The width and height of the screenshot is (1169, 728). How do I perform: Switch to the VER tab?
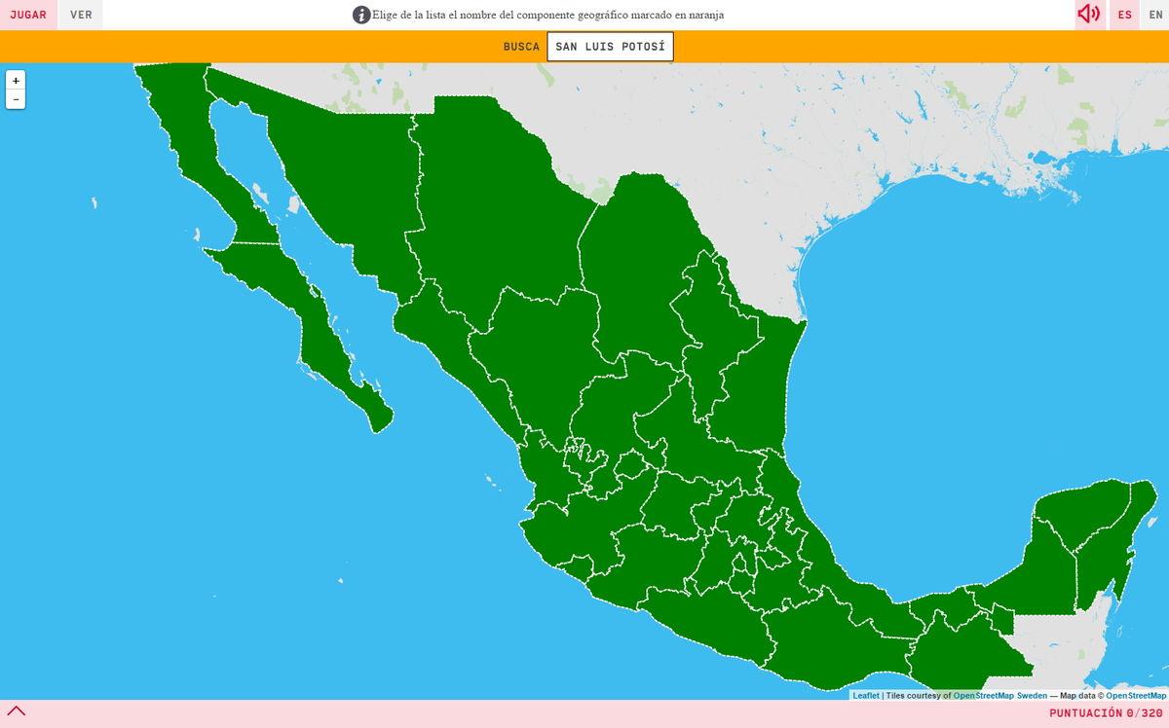81,15
